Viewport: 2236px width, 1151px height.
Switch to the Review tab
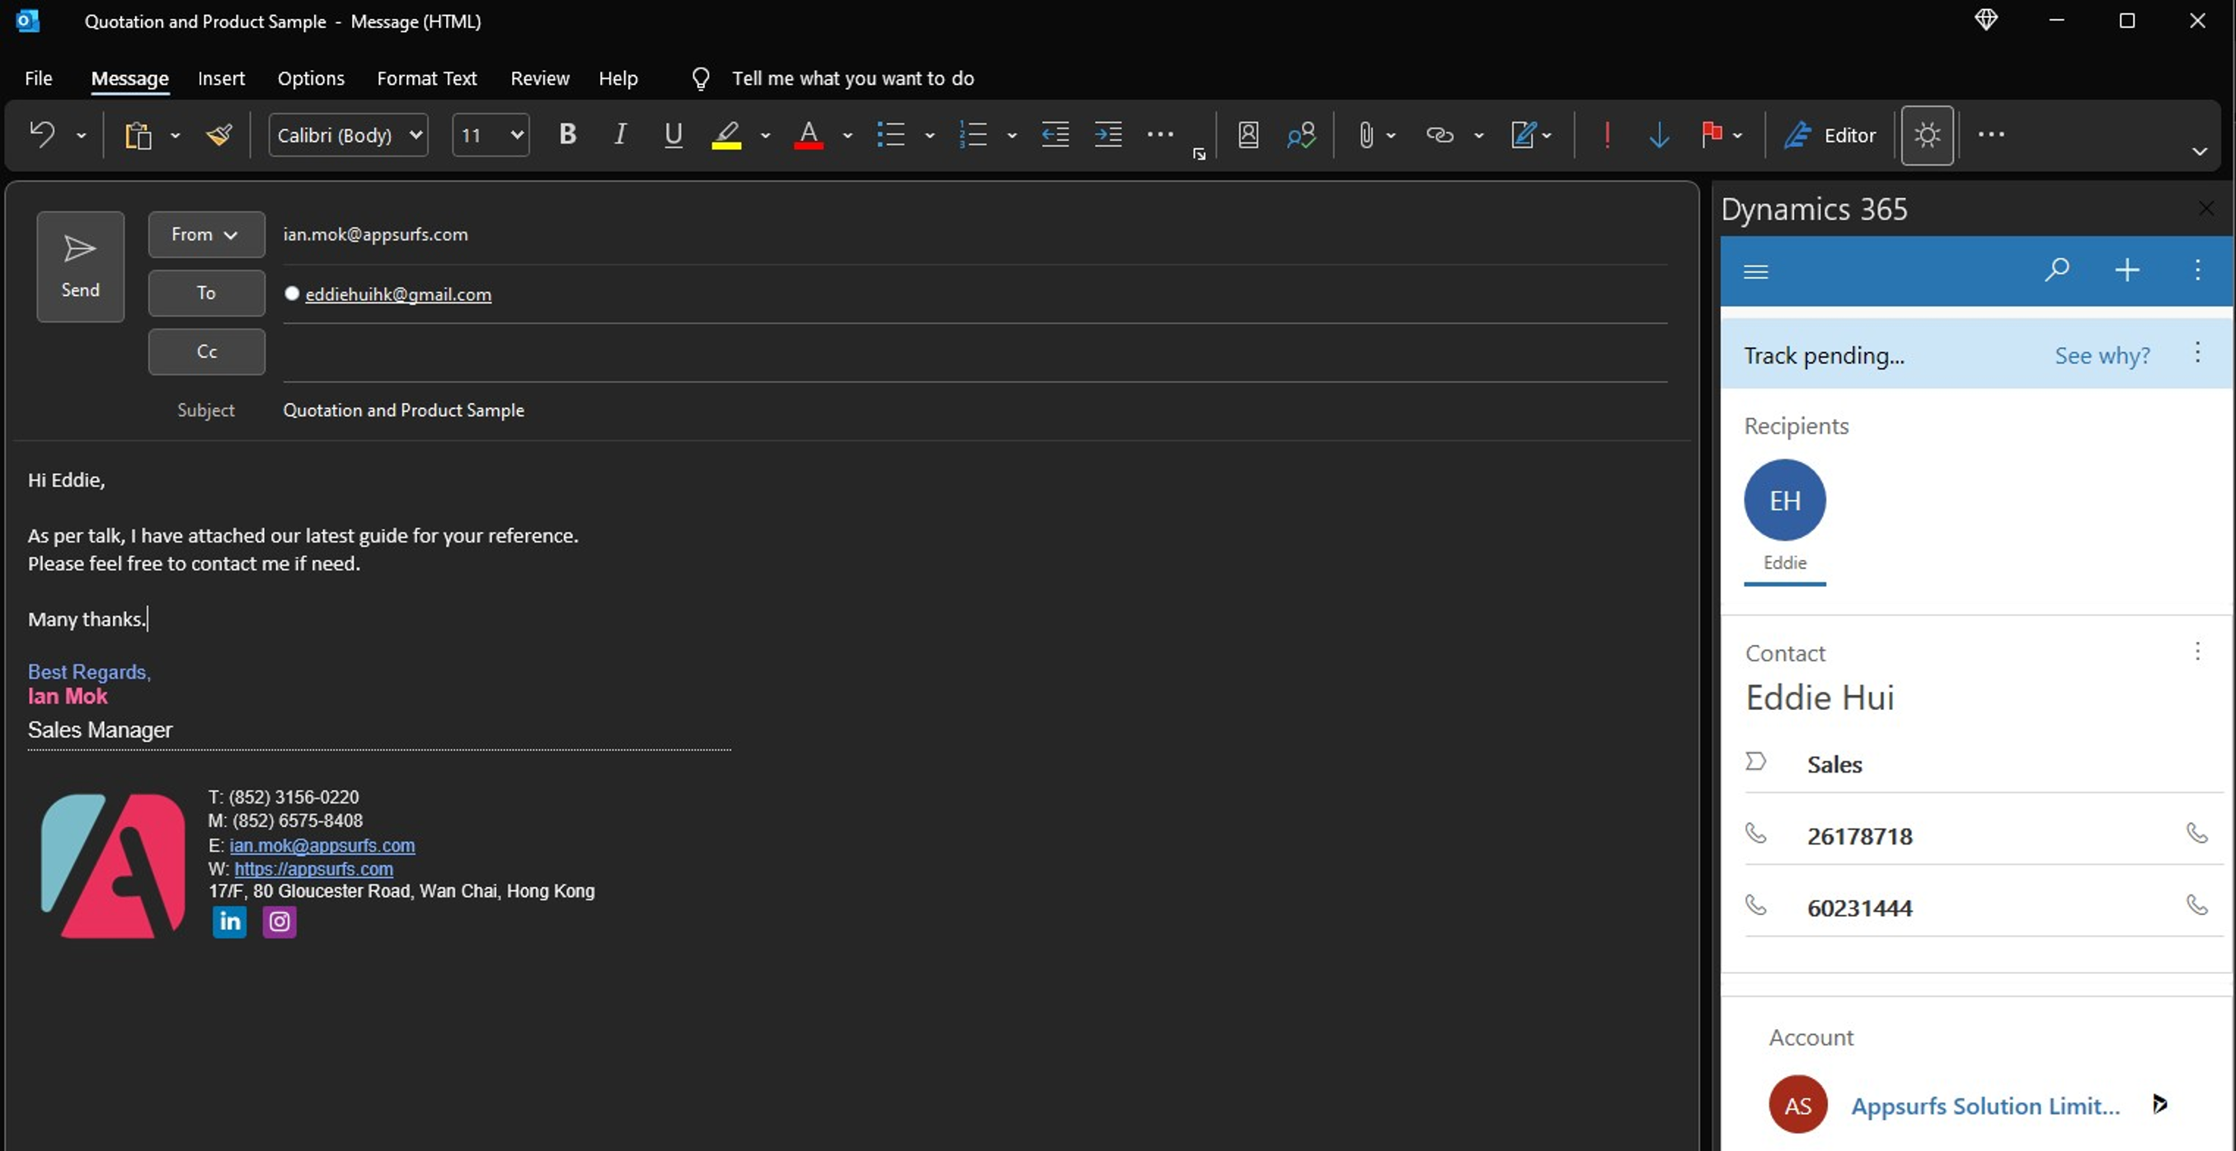coord(540,78)
